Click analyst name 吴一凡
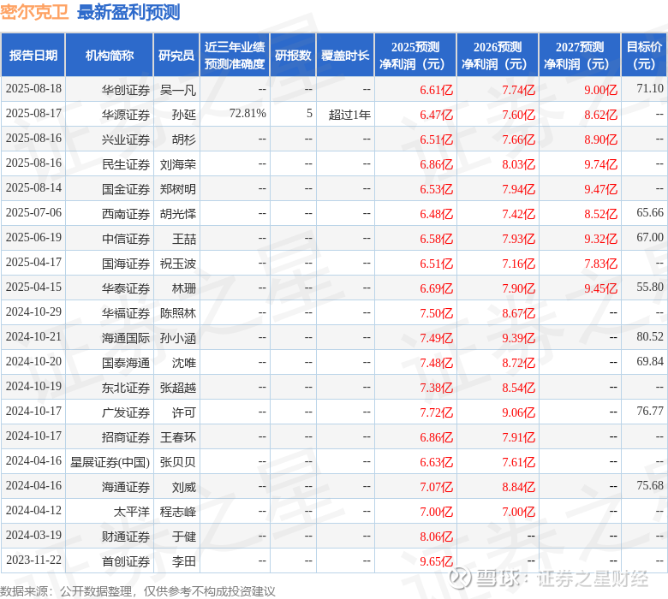 coord(177,90)
